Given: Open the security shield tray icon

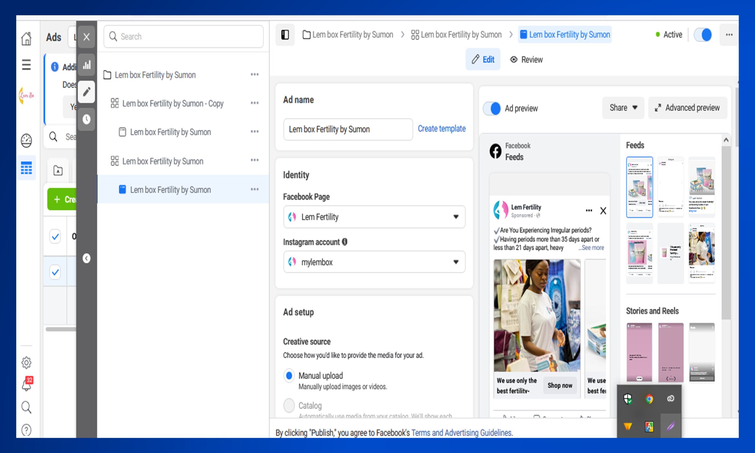Looking at the screenshot, I should point(628,399).
